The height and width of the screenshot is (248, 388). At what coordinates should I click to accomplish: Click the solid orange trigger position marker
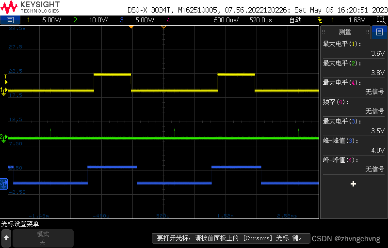click(131, 27)
